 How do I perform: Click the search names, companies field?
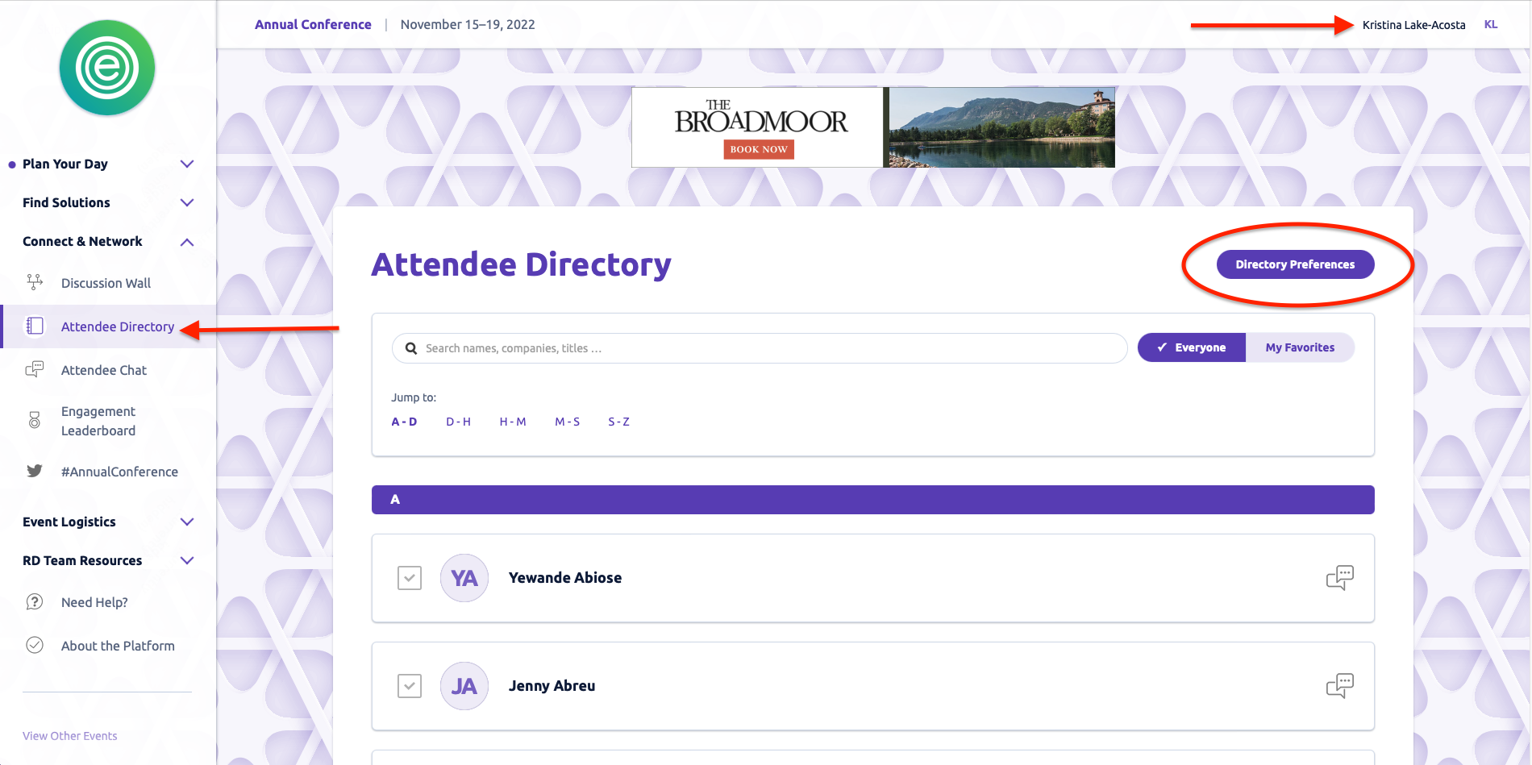coord(760,348)
